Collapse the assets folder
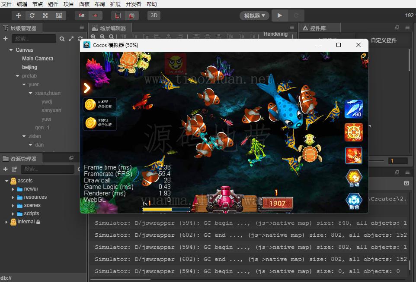 pos(6,181)
